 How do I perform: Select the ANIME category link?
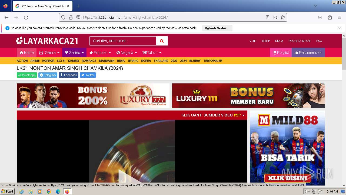click(35, 61)
